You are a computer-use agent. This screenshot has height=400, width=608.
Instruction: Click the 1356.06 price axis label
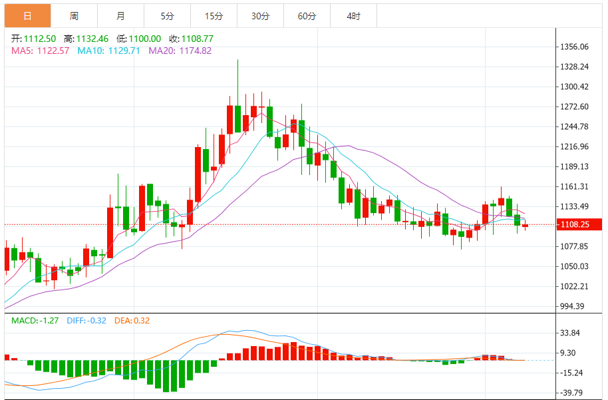(575, 47)
